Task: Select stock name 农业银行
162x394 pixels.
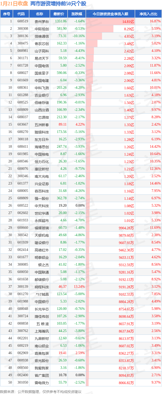Action: 42,95
